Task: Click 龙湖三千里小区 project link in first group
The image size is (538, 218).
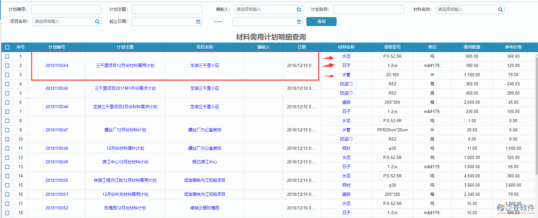Action: coord(205,66)
